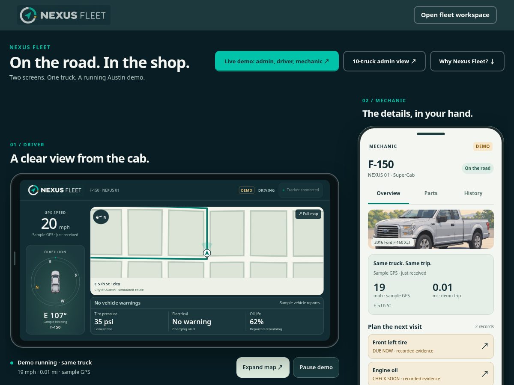Screen dimensions: 514x385
Task: Switch to History tab
Action: [473, 193]
